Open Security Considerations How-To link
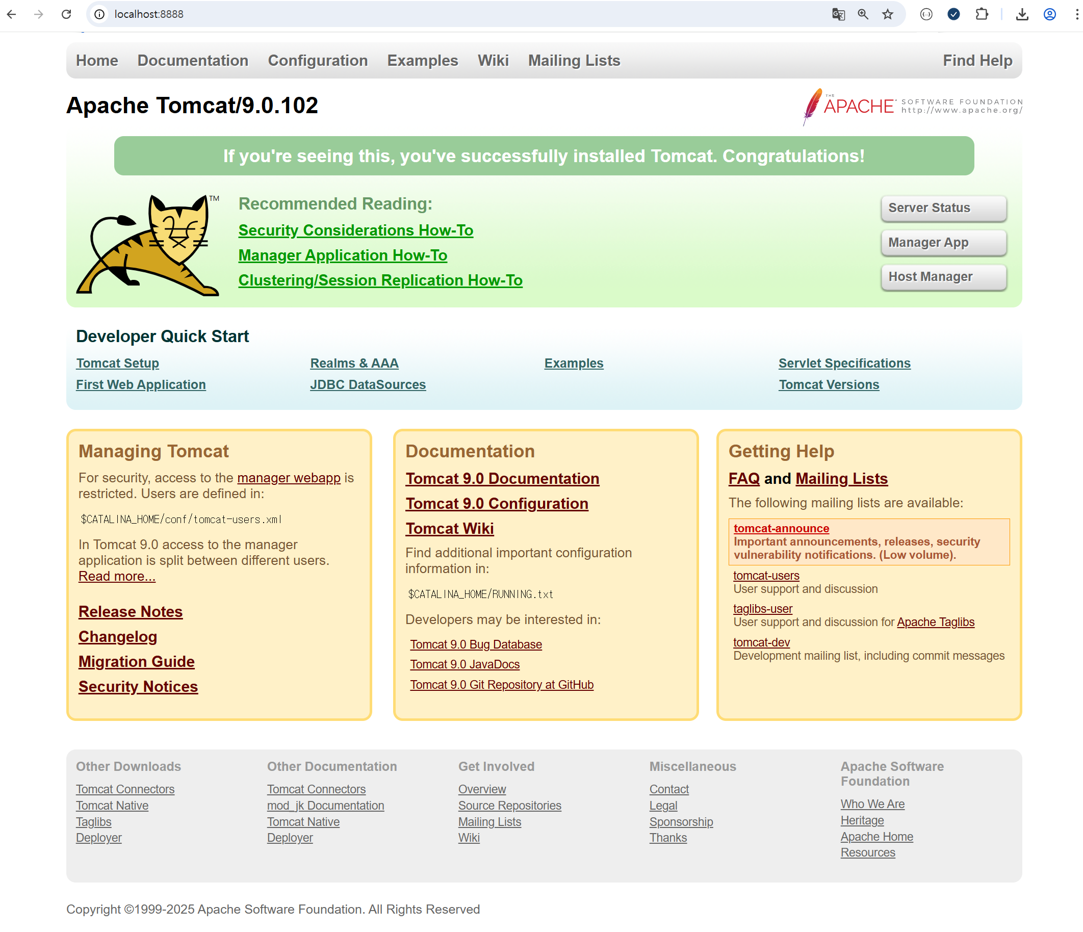Screen dimensions: 1083x932 pyautogui.click(x=355, y=230)
